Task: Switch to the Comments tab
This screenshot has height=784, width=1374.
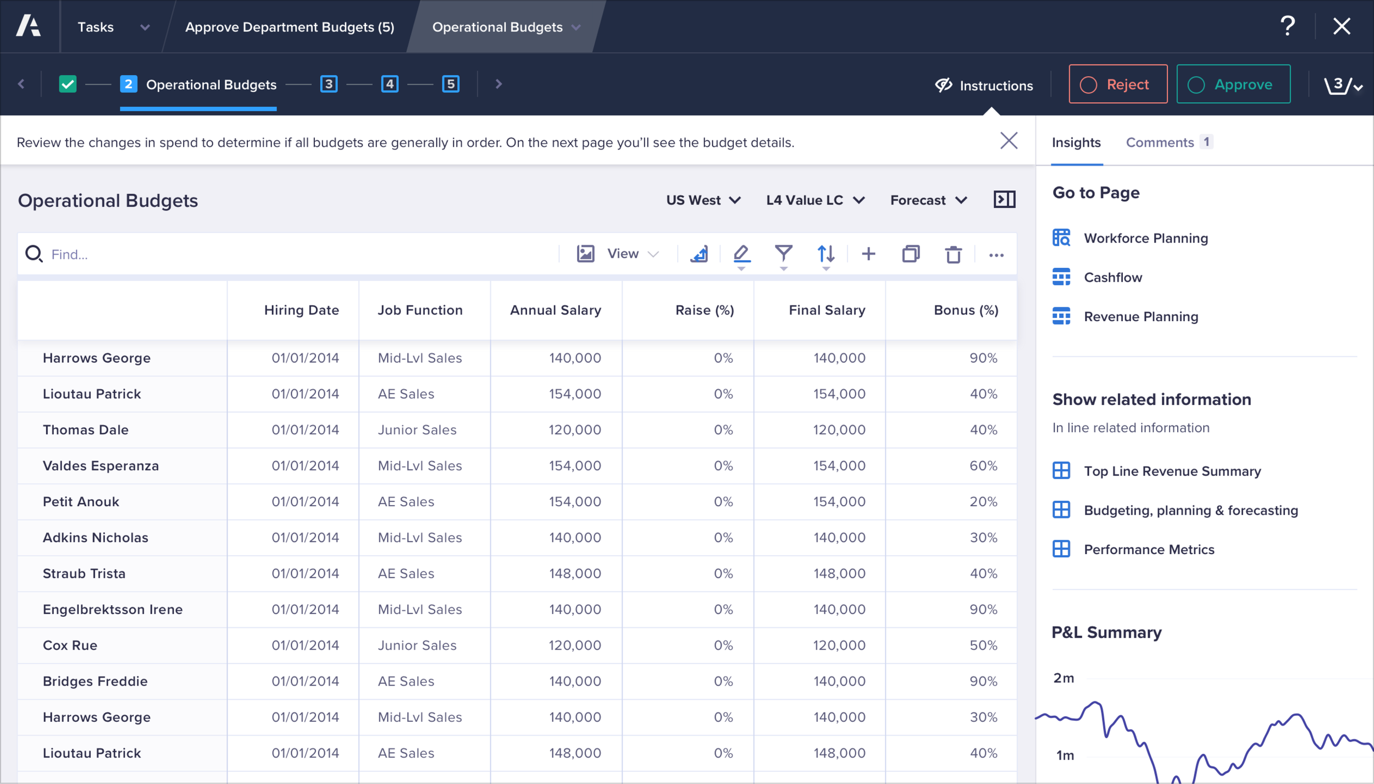Action: click(x=1160, y=142)
